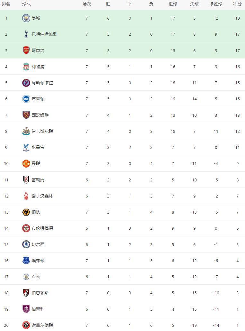Click the Wolves (狼队) wolf-head logo
Viewport: 245px width, 331px height.
coord(26,212)
